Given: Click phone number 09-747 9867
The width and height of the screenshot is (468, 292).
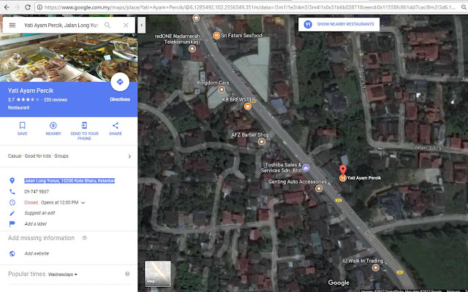Looking at the screenshot, I should point(37,191).
